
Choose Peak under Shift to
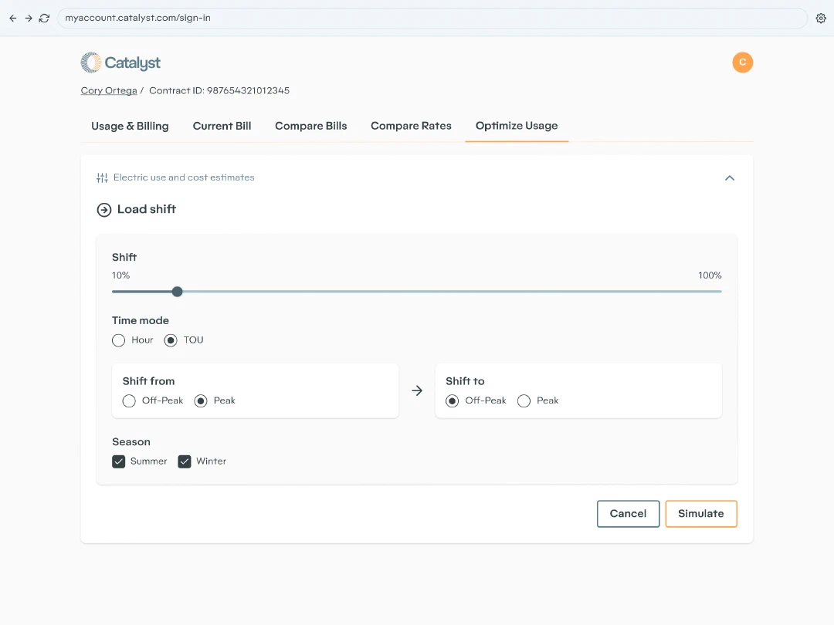524,400
